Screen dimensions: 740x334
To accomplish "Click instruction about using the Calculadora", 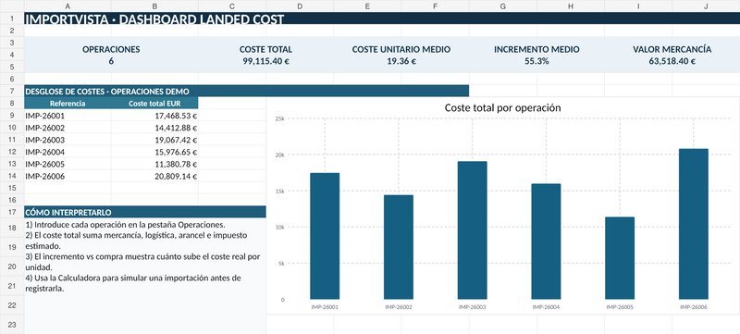I will [133, 283].
